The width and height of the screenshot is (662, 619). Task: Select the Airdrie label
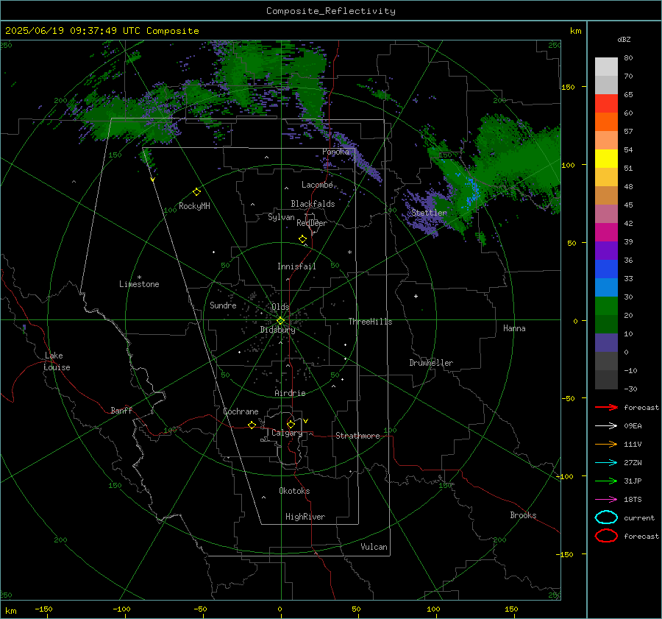coord(290,393)
